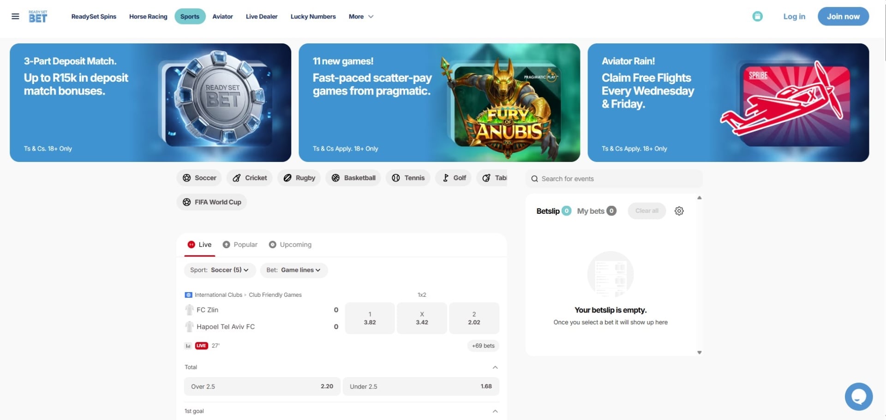This screenshot has height=420, width=886.
Task: Open the hamburger navigation menu
Action: tap(15, 17)
